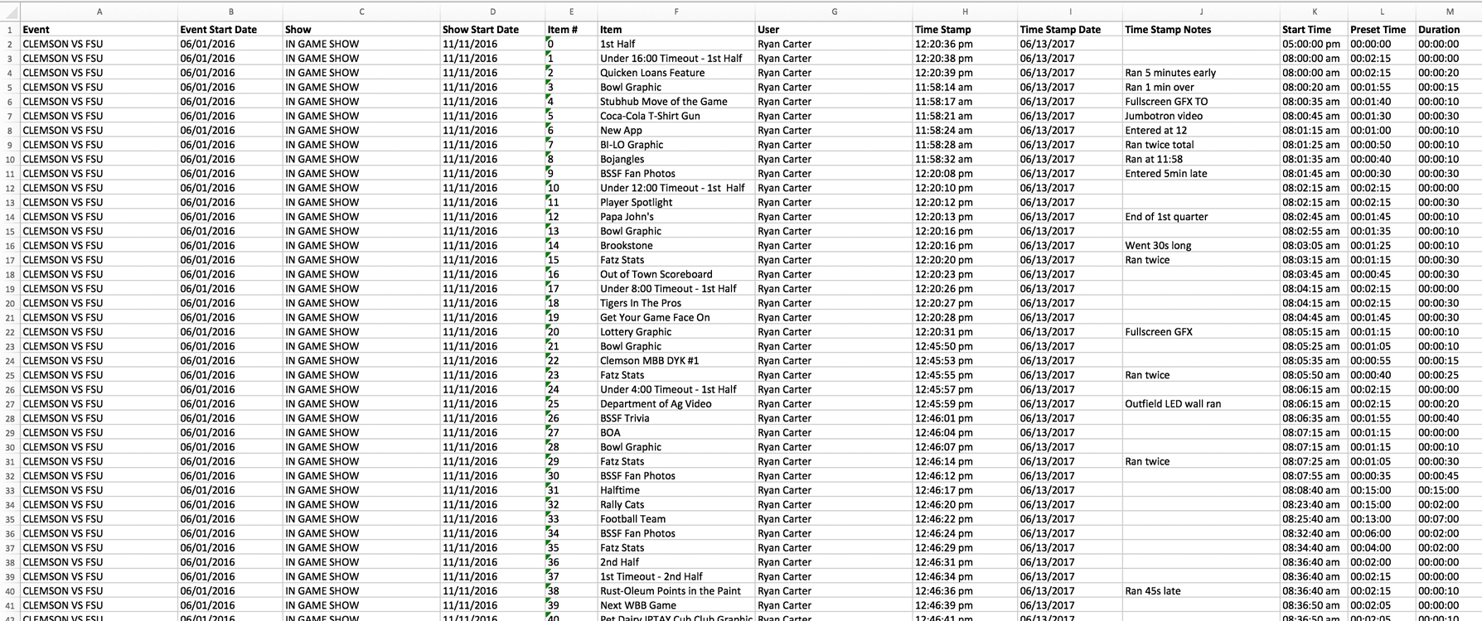Screen dimensions: 1482x621
Task: Select column J header
Action: pyautogui.click(x=1200, y=12)
